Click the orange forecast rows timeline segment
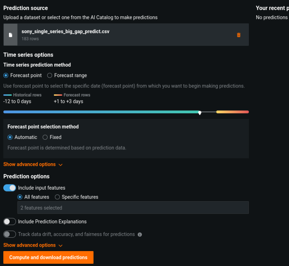The height and width of the screenshot is (266, 289). pos(232,112)
